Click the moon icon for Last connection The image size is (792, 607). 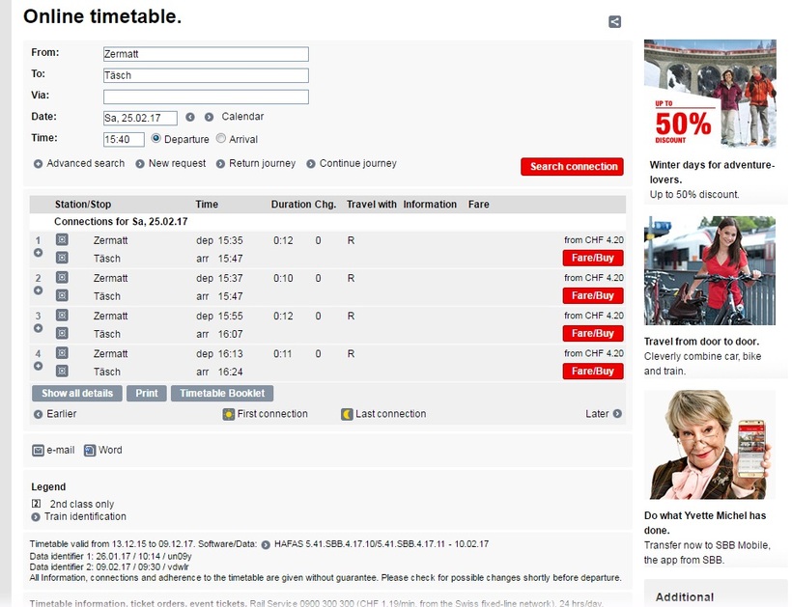[347, 415]
